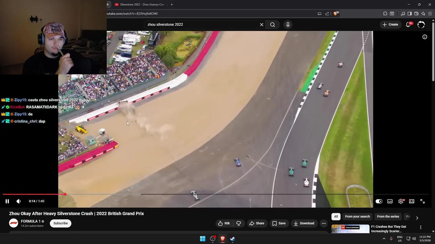Open the account avatar menu
This screenshot has height=244, width=435.
(421, 24)
